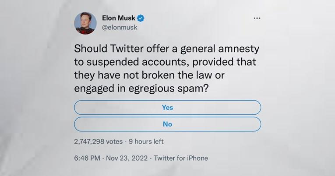Vote No in the amnesty poll
Viewport: 335px width, 176px height.
coord(167,124)
